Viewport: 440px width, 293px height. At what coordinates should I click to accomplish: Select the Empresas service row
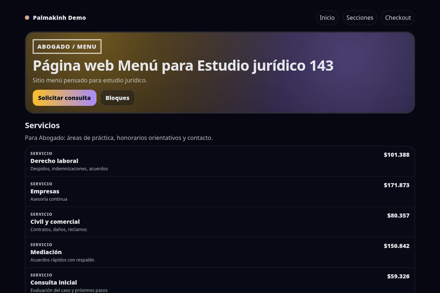point(45,192)
